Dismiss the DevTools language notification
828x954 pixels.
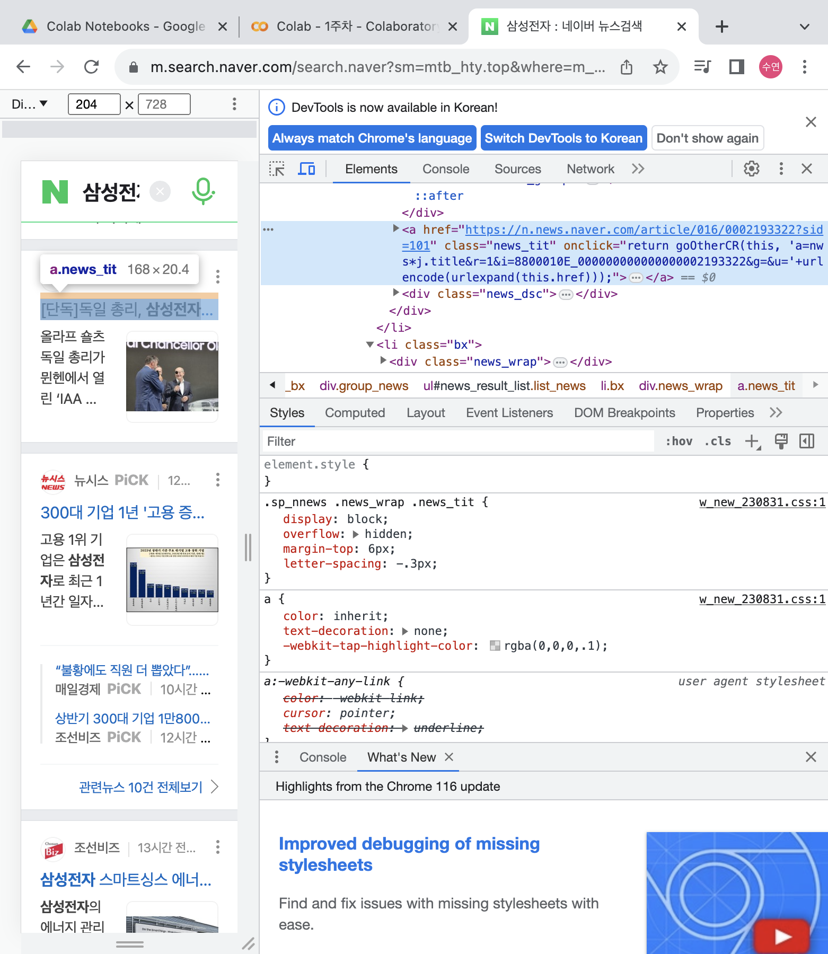811,122
